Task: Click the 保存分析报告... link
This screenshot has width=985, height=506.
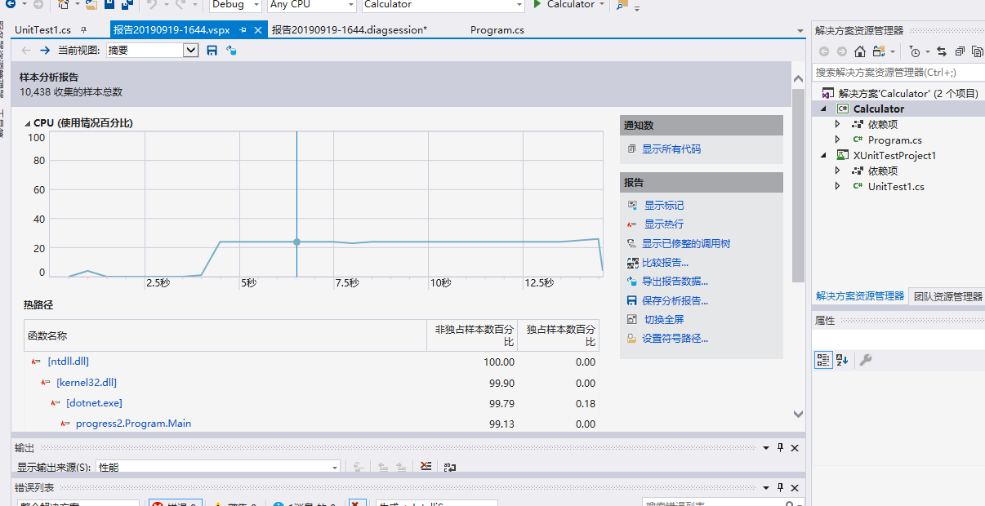Action: pyautogui.click(x=675, y=300)
